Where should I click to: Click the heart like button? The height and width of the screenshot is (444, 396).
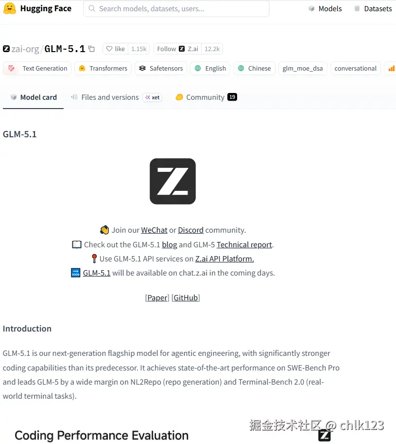(115, 49)
